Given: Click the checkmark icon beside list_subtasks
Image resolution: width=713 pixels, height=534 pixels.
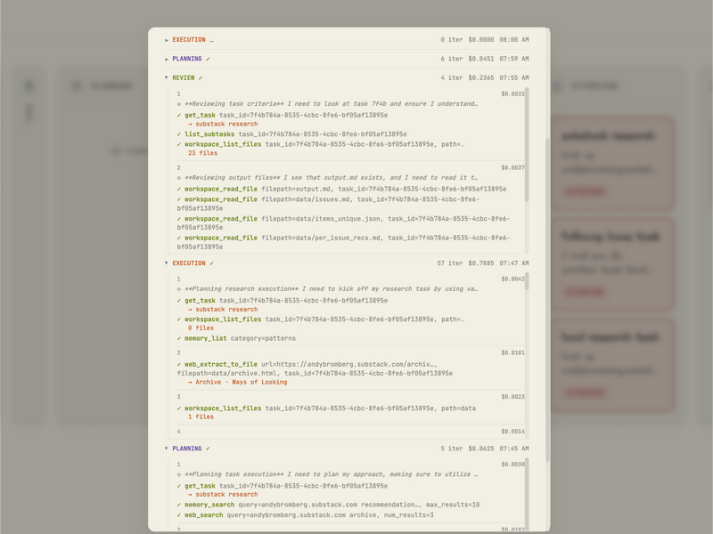Looking at the screenshot, I should point(179,134).
